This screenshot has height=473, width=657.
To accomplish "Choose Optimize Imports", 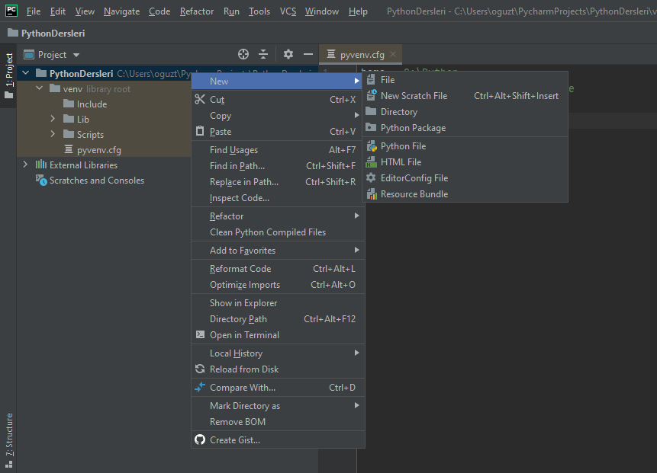I will (x=279, y=284).
